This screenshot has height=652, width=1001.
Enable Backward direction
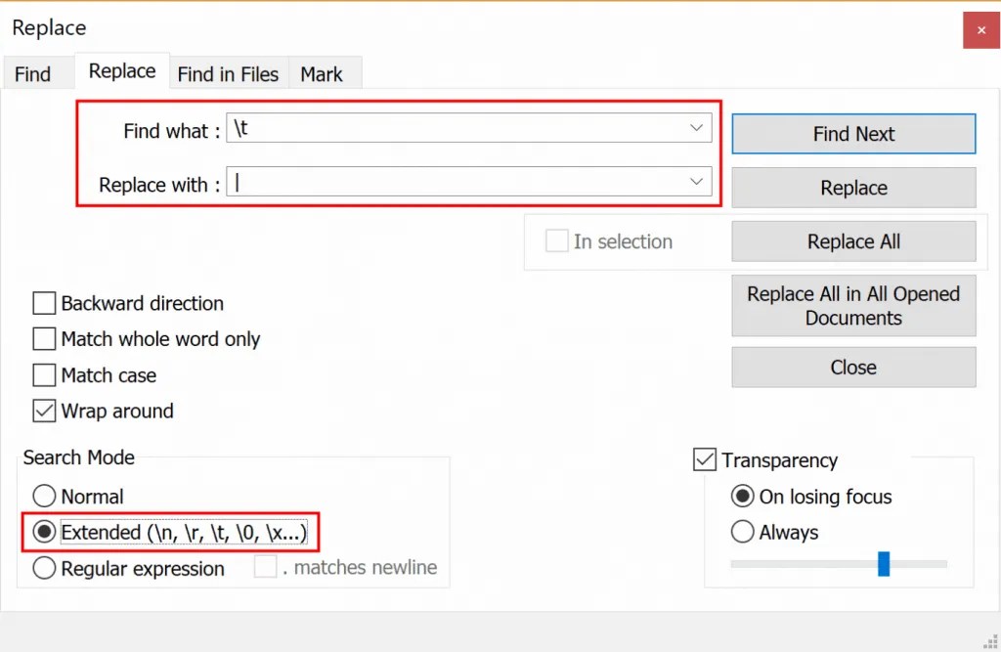point(44,303)
